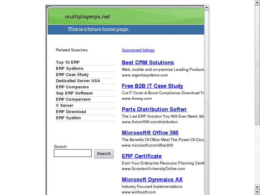Open the Best CRM Solutions ad
Image resolution: width=260 pixels, height=195 pixels.
(x=148, y=63)
